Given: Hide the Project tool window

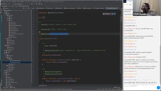Looking at the screenshot, I should coord(31,8).
